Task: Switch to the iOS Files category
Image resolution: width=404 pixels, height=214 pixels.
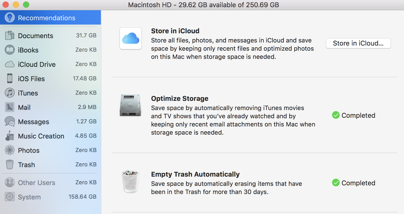Action: (x=50, y=79)
